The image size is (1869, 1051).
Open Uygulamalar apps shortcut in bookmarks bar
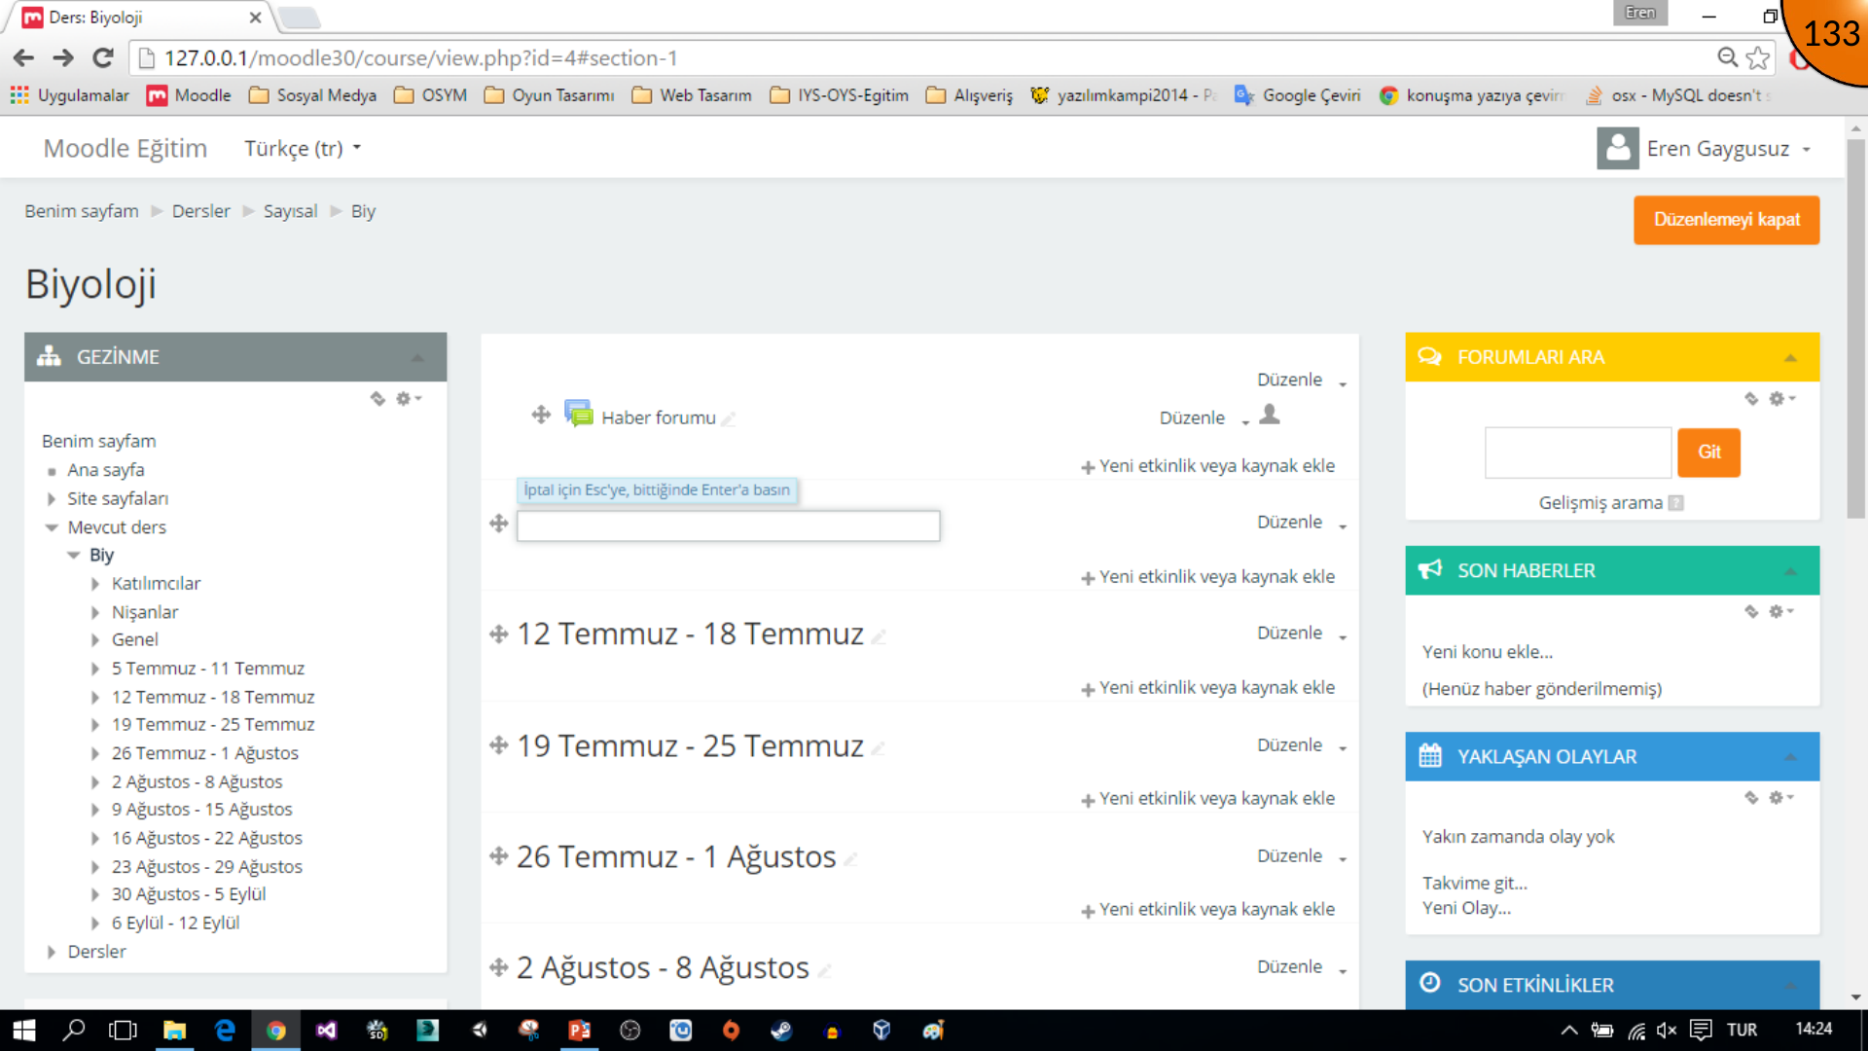[x=69, y=95]
